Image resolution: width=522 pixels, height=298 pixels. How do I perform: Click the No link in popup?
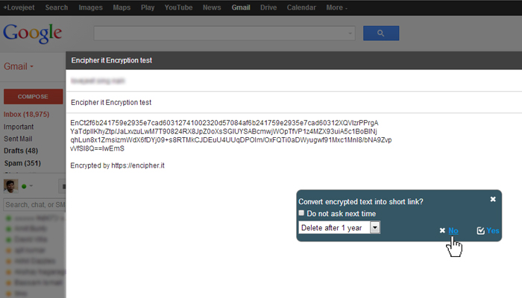pos(453,230)
